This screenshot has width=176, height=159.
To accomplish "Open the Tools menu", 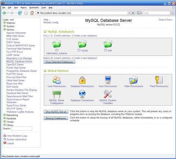I will tap(44, 8).
